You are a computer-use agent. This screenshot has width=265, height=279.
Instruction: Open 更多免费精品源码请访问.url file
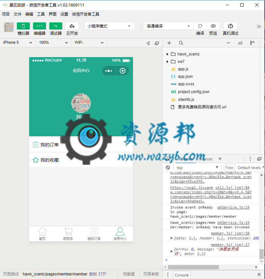[202, 107]
